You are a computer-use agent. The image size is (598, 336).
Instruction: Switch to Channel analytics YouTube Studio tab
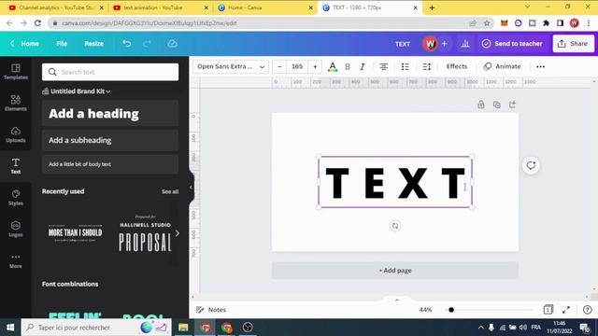pyautogui.click(x=56, y=7)
